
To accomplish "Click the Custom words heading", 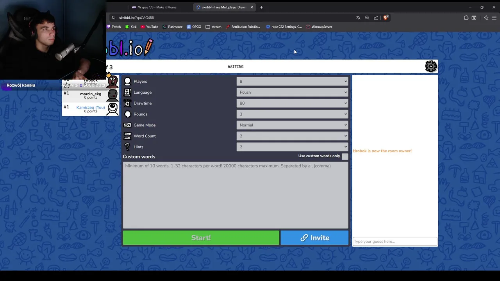I will click(x=139, y=157).
